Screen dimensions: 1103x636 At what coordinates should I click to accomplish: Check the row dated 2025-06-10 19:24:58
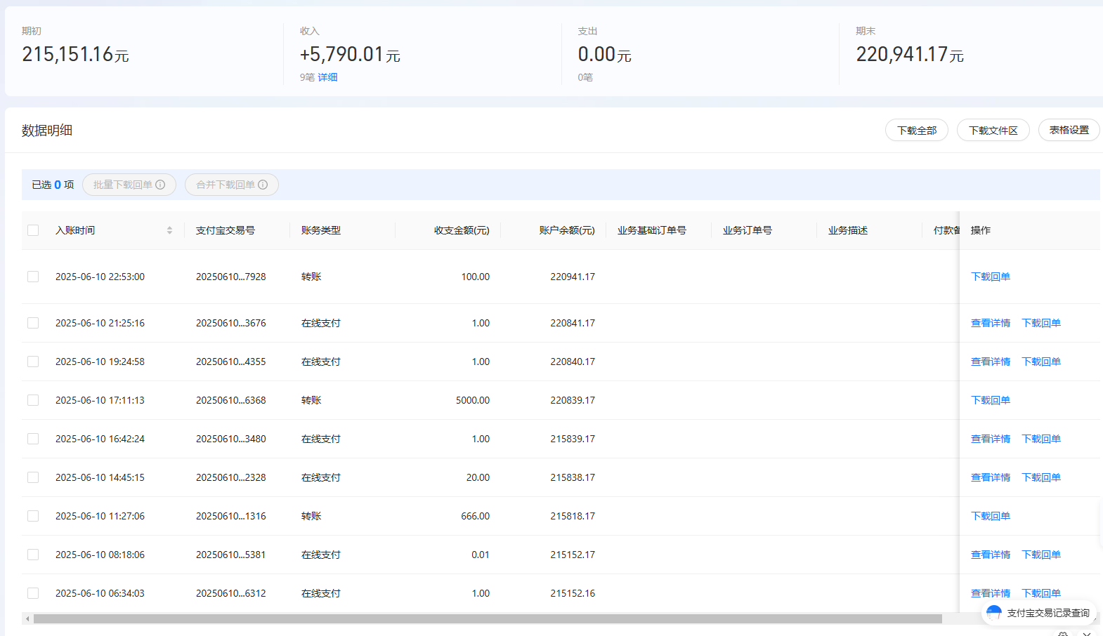[x=33, y=362]
